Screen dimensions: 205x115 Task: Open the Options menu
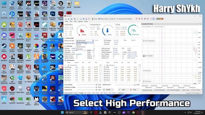80,21
